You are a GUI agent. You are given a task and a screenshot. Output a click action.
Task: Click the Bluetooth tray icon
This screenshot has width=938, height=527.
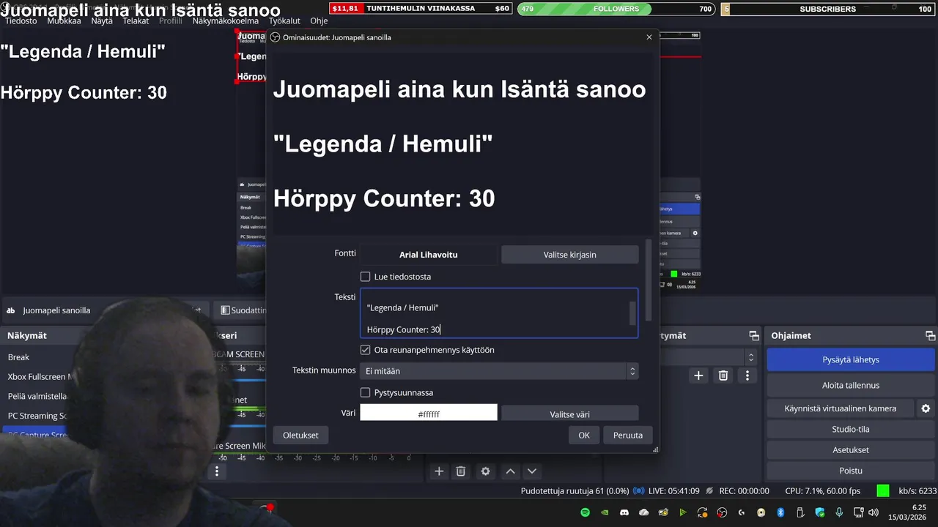tap(780, 512)
